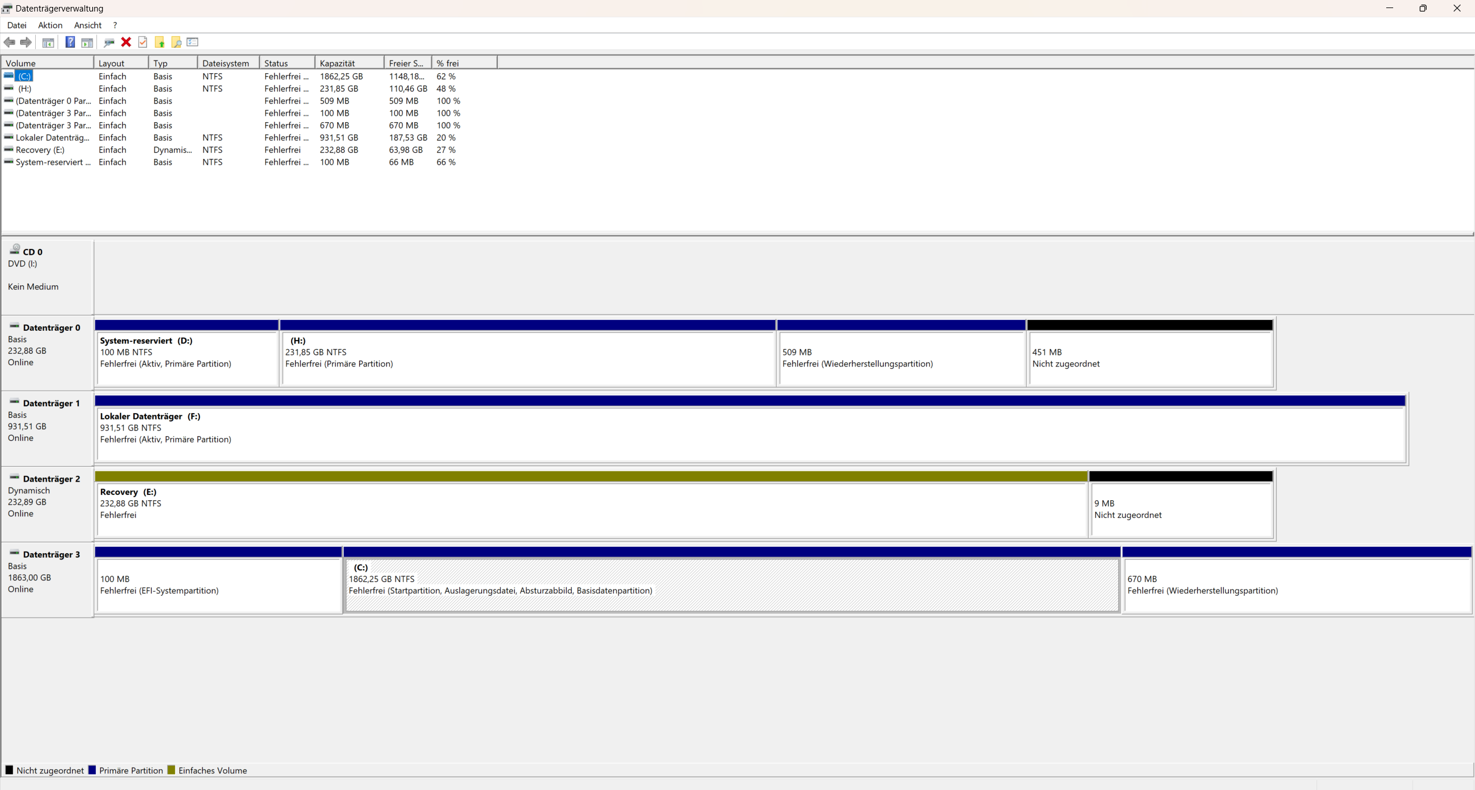The image size is (1475, 790).
Task: Select the Recovery (E:) row in volume list
Action: (40, 150)
